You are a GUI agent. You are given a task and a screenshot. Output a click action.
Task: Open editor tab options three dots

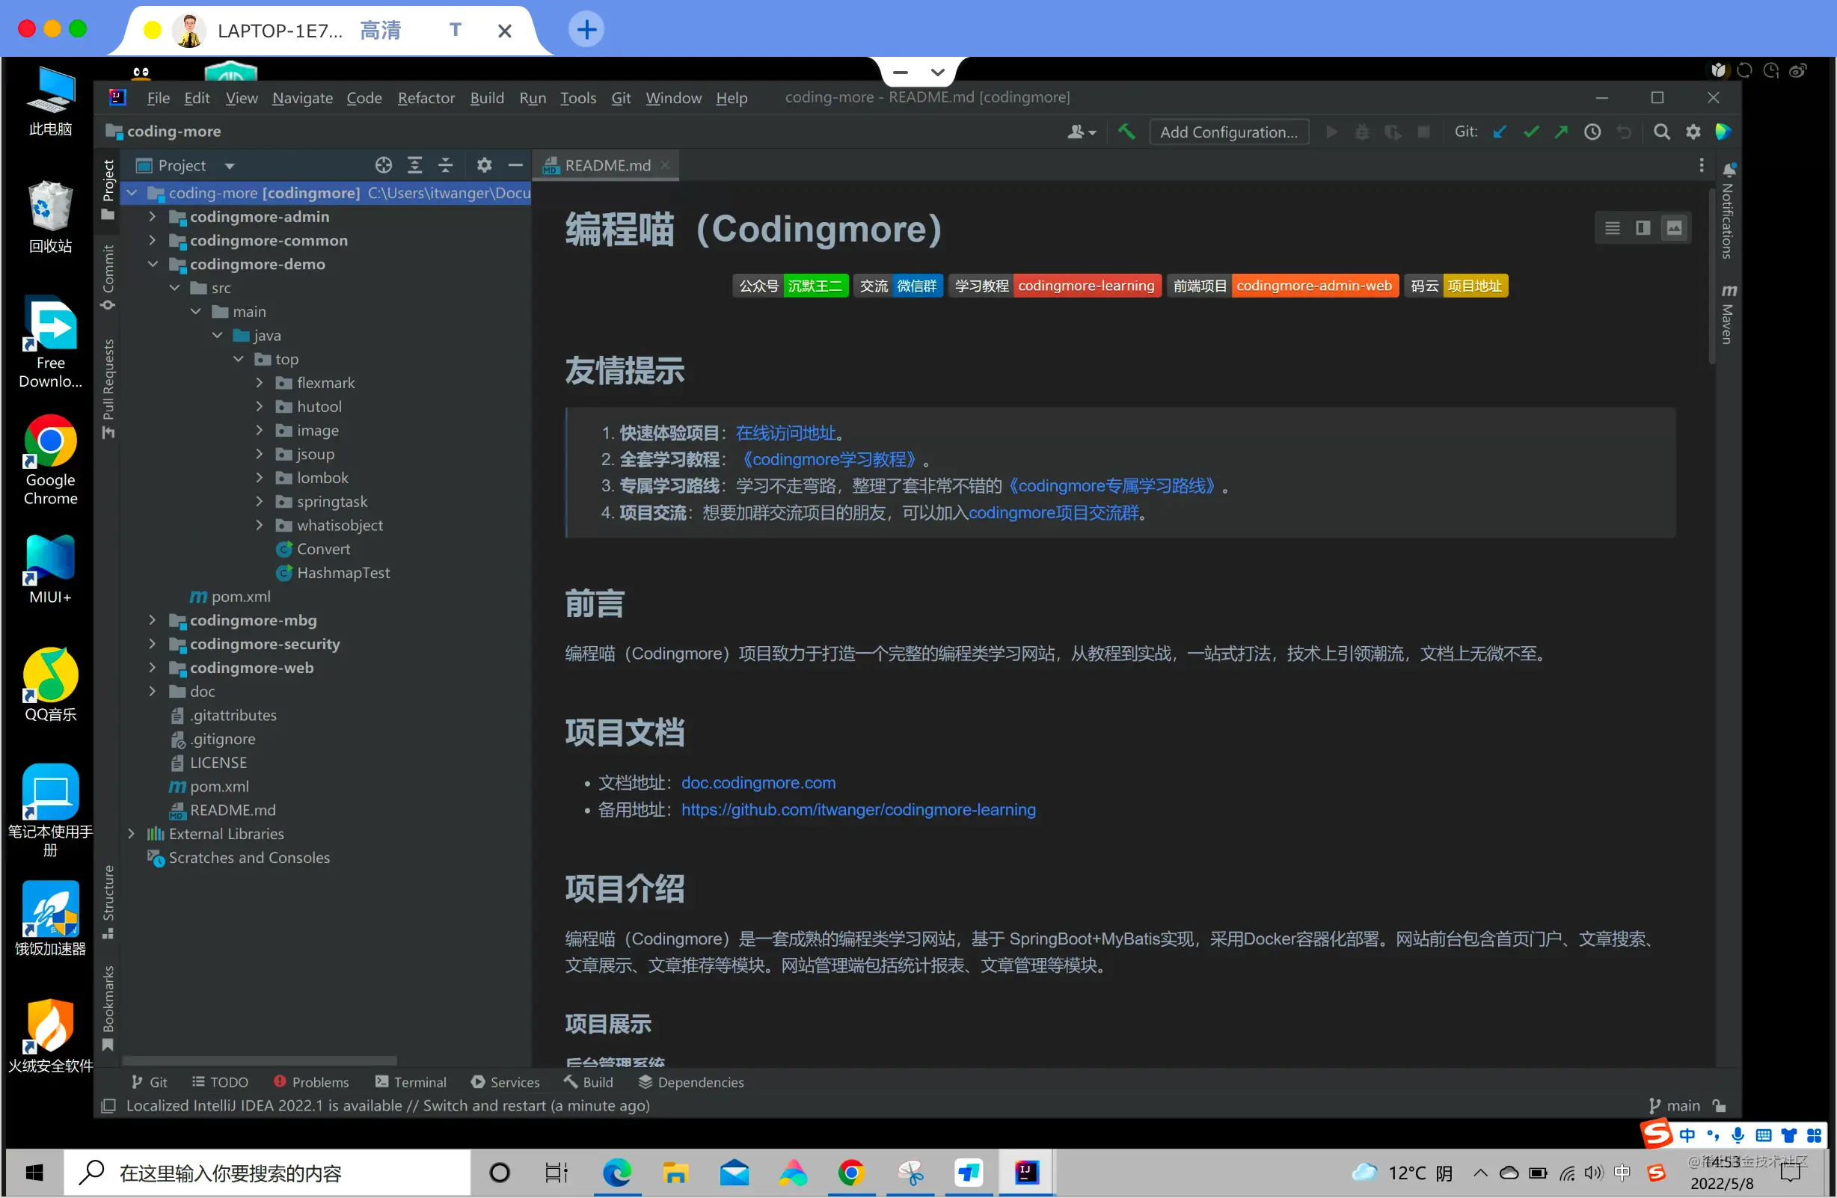(x=1701, y=165)
